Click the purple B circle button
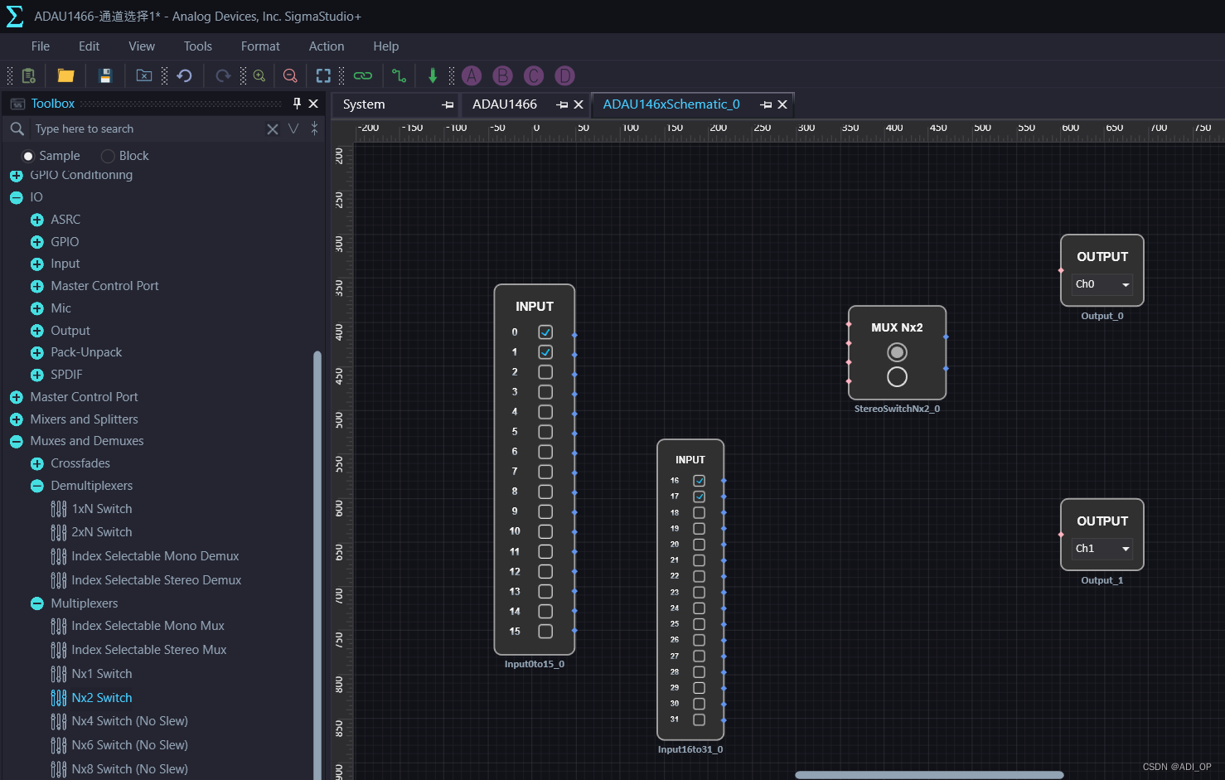 click(502, 75)
